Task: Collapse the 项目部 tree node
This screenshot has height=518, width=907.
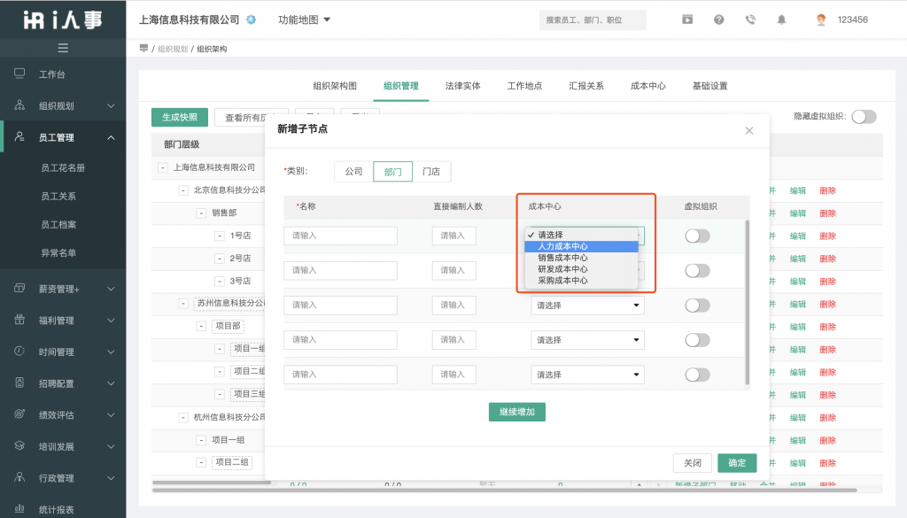Action: click(201, 326)
